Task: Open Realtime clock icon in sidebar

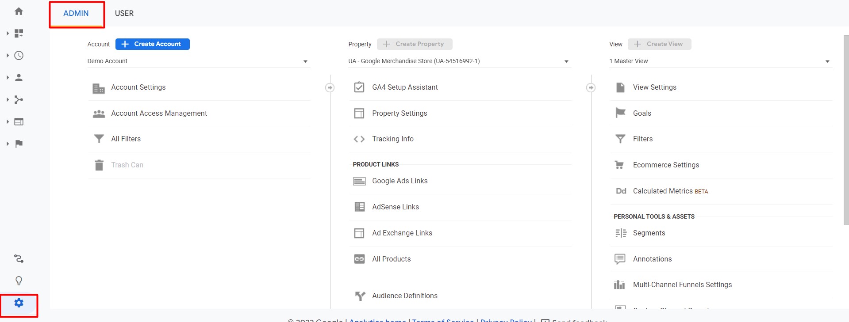Action: point(19,56)
